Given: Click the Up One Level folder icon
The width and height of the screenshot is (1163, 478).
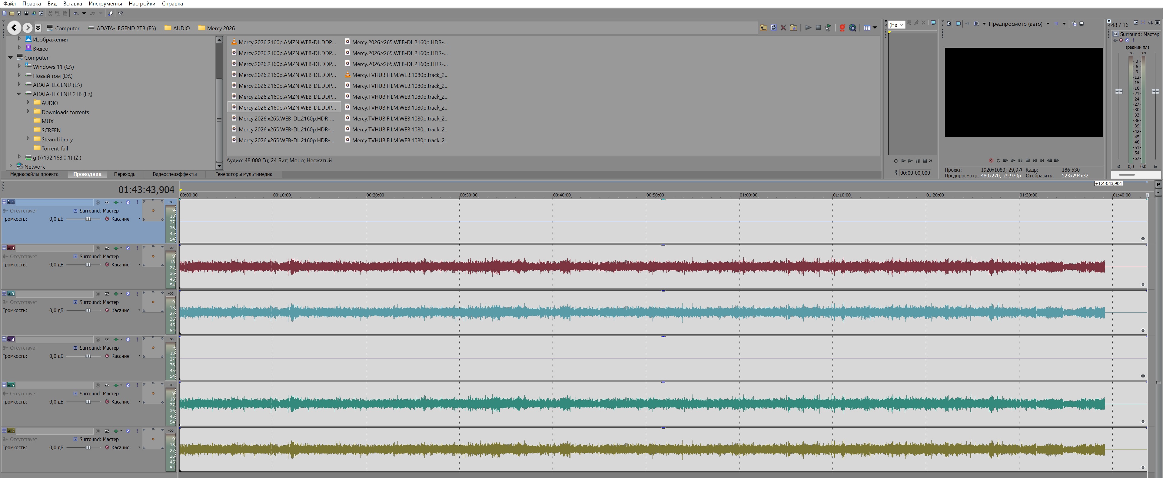Looking at the screenshot, I should pos(763,28).
